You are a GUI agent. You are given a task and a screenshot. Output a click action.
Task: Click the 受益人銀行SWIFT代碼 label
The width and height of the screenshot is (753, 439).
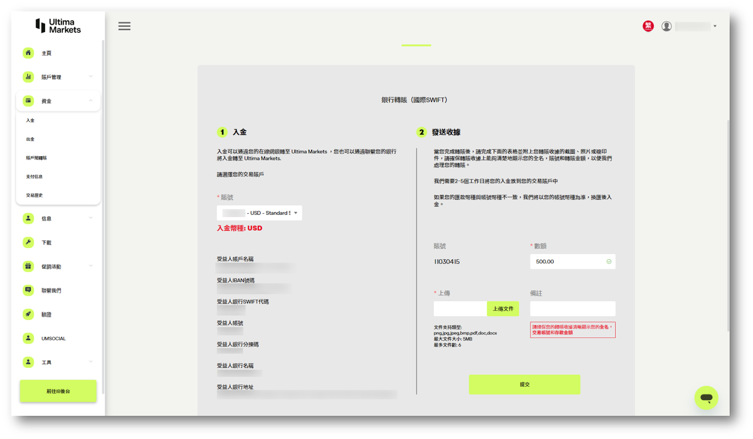243,301
